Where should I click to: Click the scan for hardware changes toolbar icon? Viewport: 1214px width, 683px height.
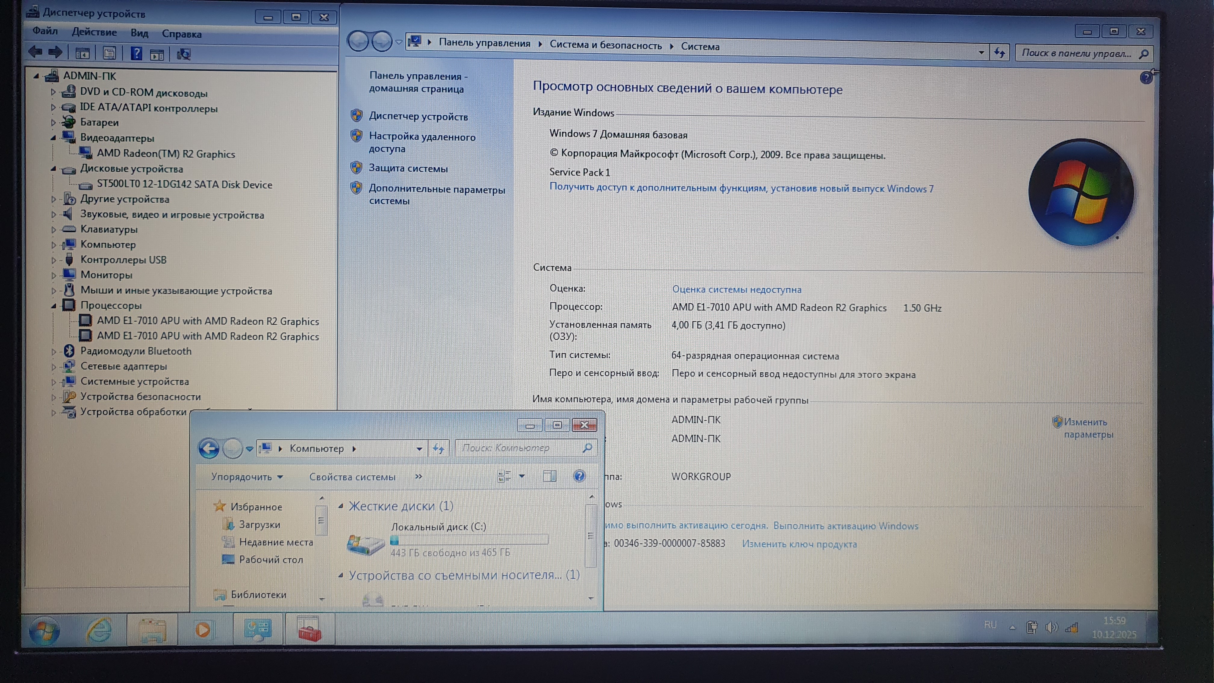point(184,54)
